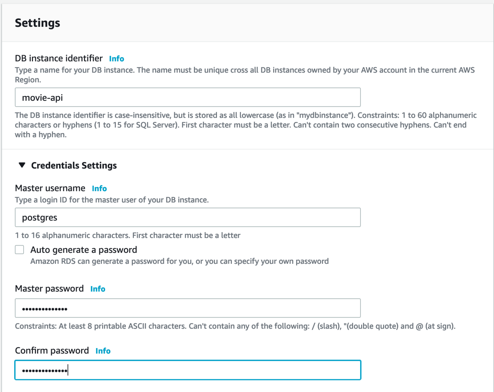Click the 'Amazon RDS can generate a password' description
This screenshot has height=392, width=494.
[x=179, y=261]
